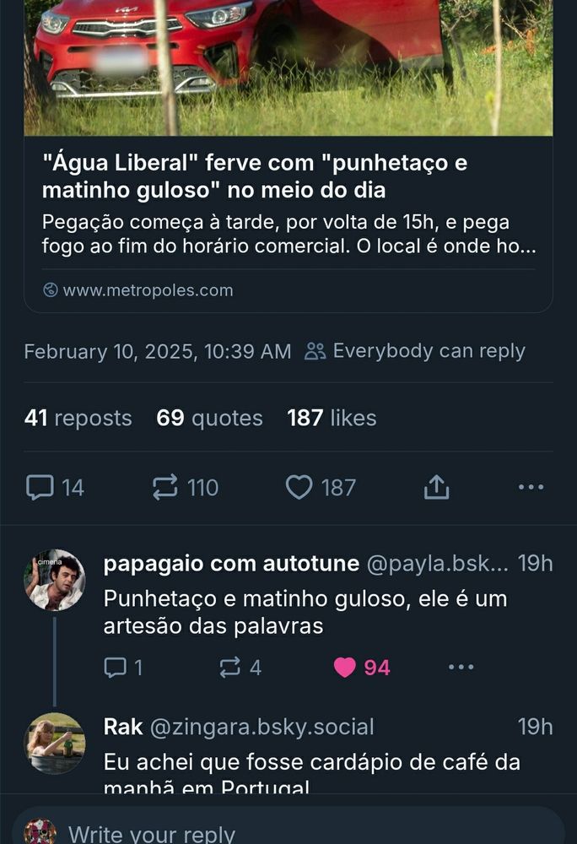Open the reply icon under the post
577x844 pixels.
(x=40, y=487)
